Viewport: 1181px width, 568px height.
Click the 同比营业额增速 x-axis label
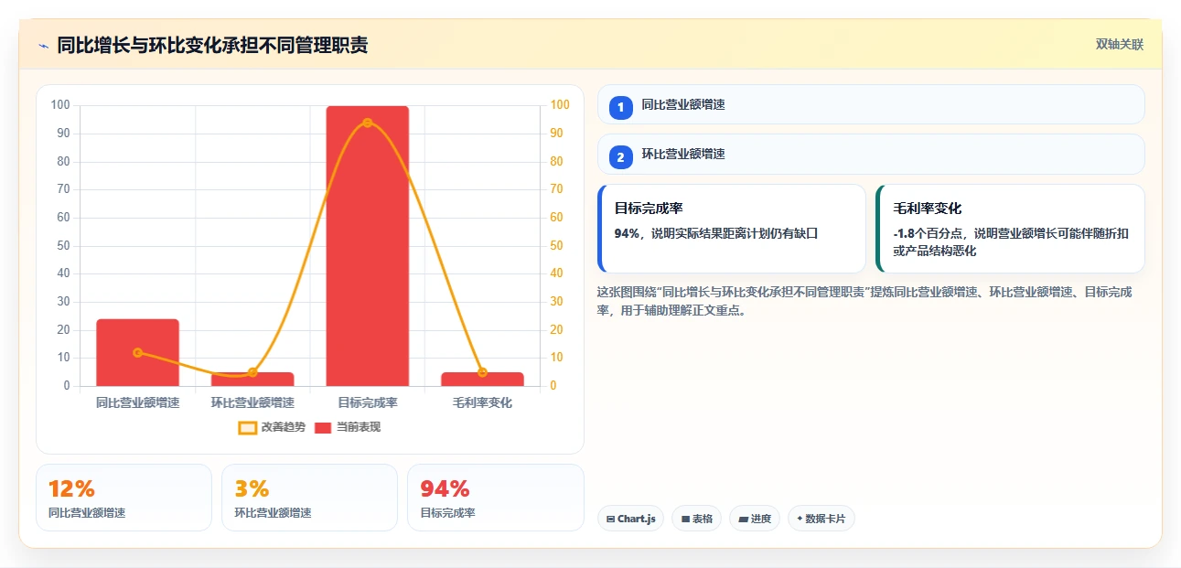pyautogui.click(x=137, y=402)
